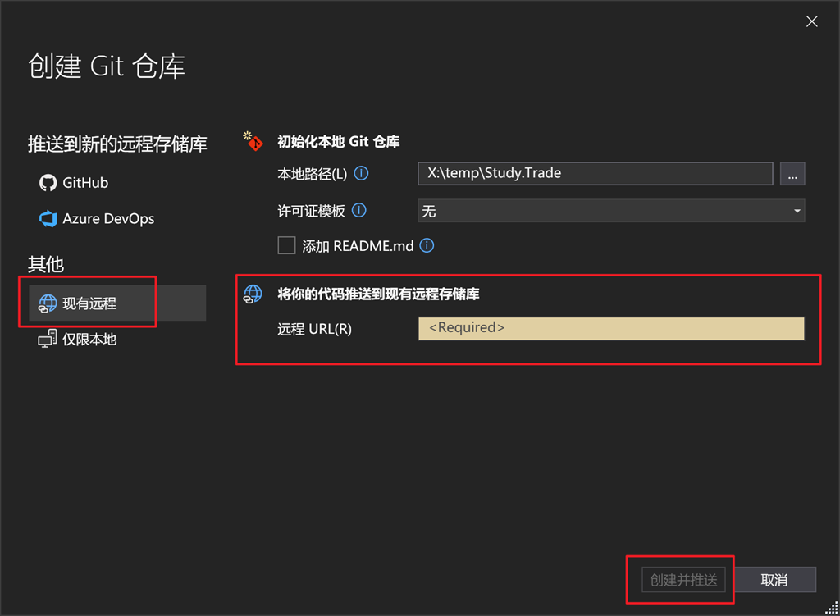The width and height of the screenshot is (840, 616).
Task: Click the 取消 button
Action: (774, 580)
